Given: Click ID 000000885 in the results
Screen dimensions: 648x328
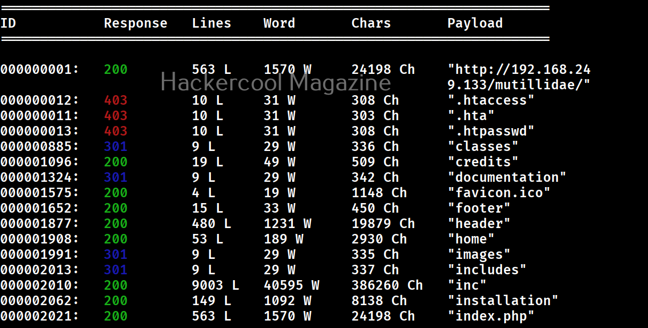Looking at the screenshot, I should (x=39, y=147).
